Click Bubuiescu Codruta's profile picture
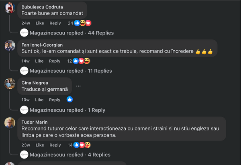 click(x=10, y=8)
